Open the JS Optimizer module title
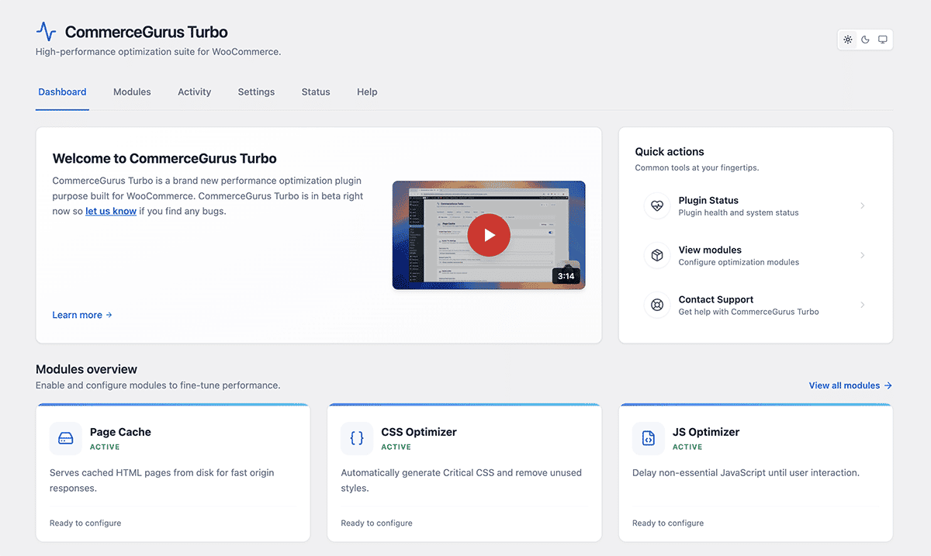The height and width of the screenshot is (556, 931). click(706, 432)
